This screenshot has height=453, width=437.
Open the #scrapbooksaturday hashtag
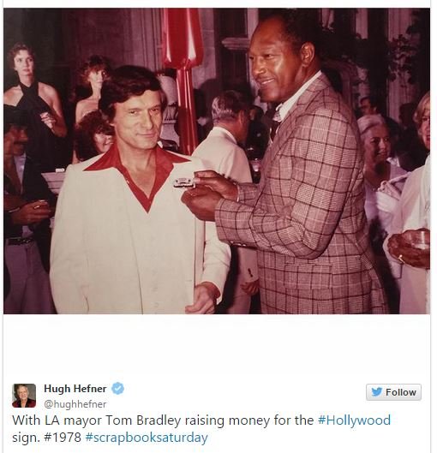point(147,438)
